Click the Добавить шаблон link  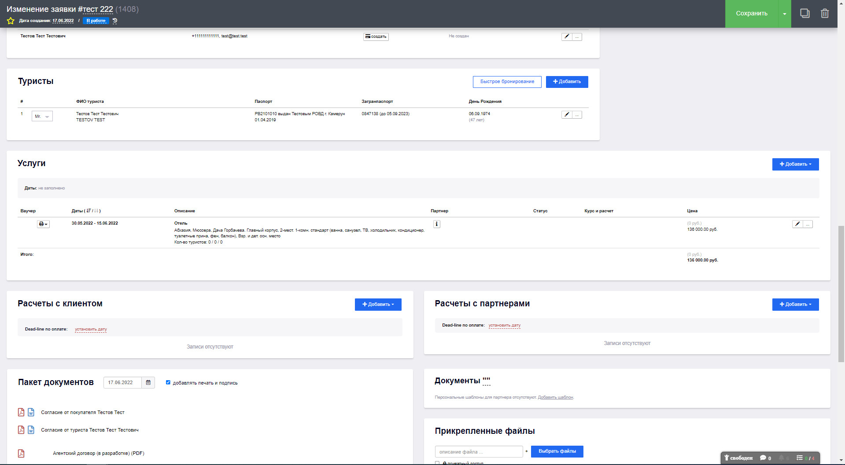(555, 397)
